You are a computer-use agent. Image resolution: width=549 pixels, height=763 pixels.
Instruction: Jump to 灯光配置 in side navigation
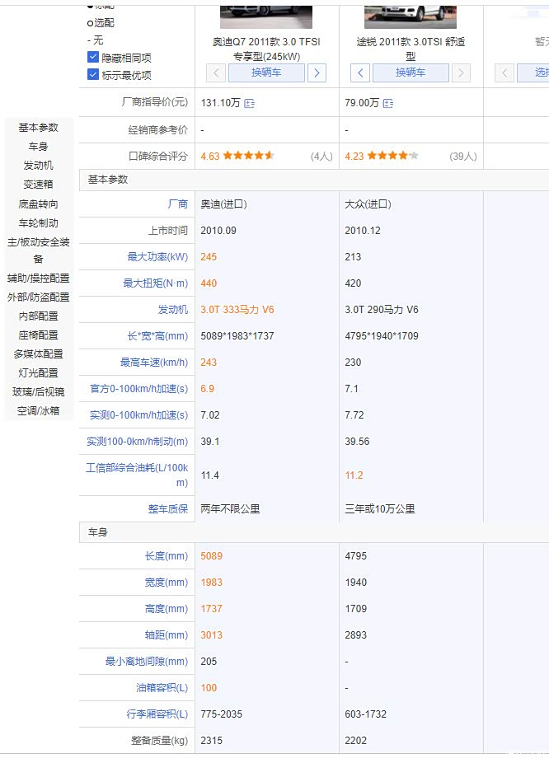[x=39, y=373]
